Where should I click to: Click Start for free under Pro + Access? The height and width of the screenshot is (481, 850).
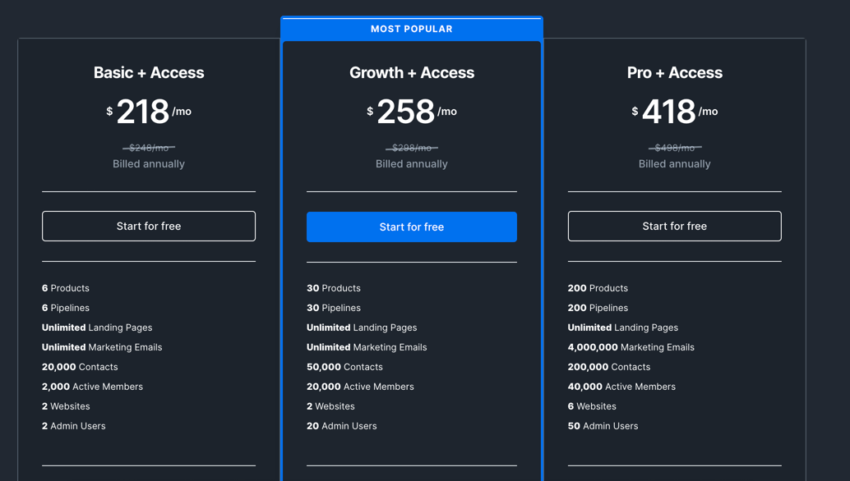674,227
